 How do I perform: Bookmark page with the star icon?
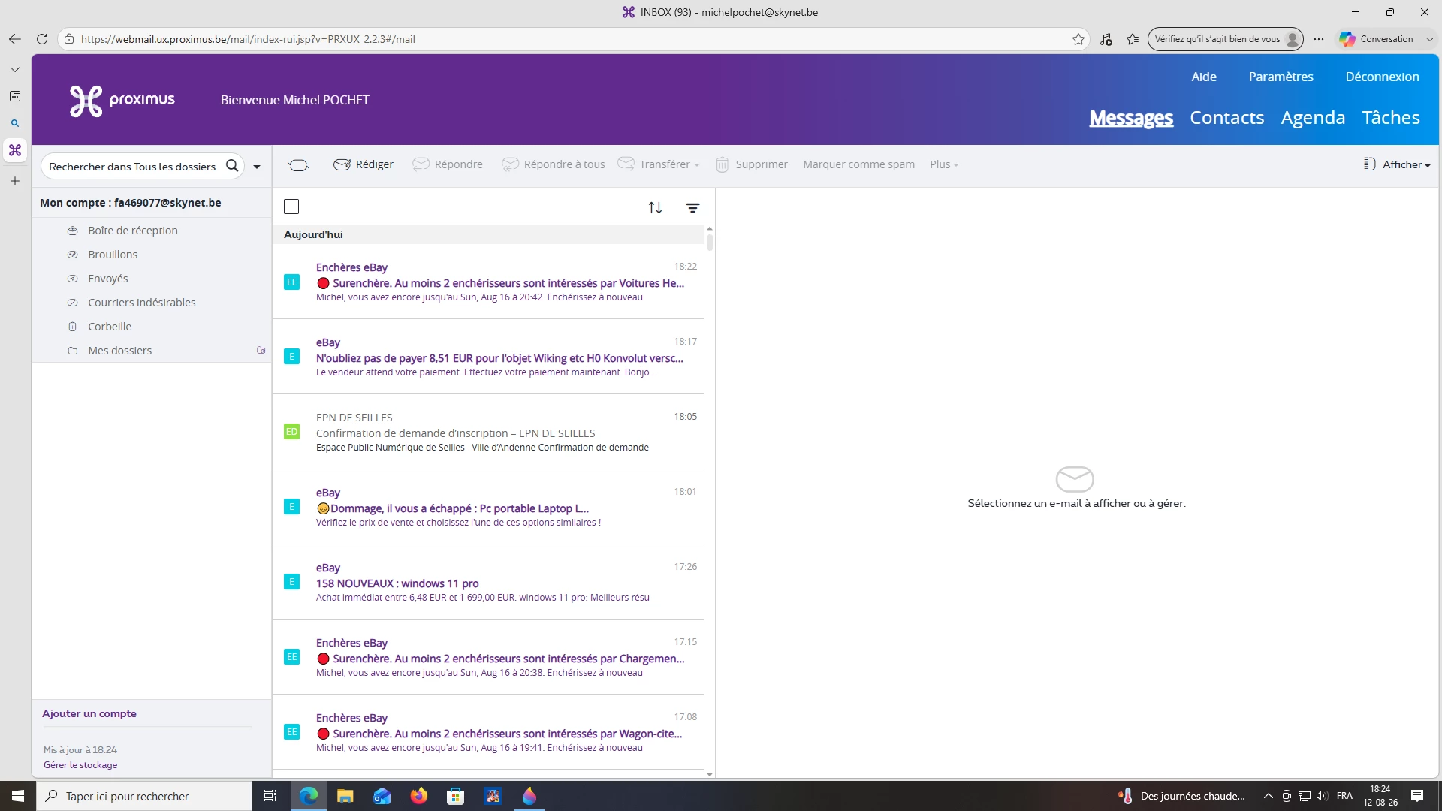[1078, 39]
